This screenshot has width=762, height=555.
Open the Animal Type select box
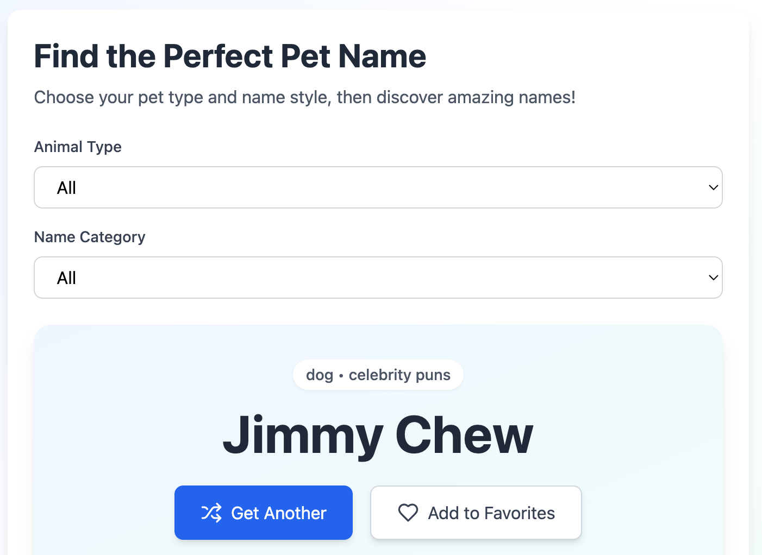pyautogui.click(x=378, y=187)
